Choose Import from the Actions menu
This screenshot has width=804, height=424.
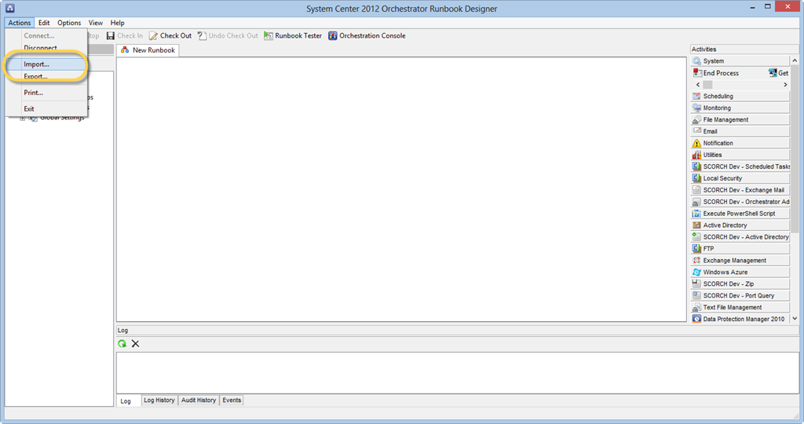pyautogui.click(x=36, y=64)
